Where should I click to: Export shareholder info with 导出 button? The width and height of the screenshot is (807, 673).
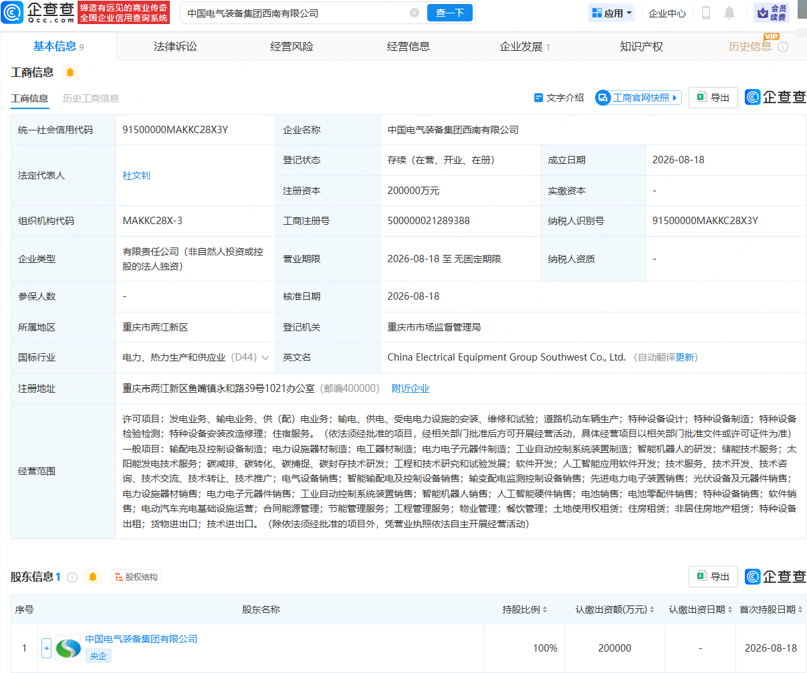713,577
